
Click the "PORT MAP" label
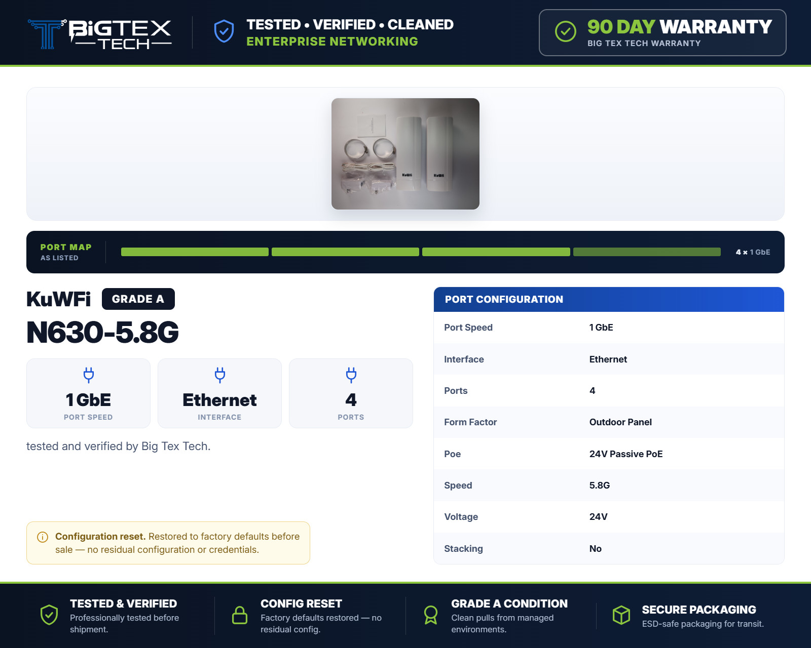pyautogui.click(x=66, y=247)
